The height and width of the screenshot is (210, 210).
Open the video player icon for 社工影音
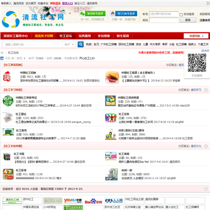click(8, 174)
